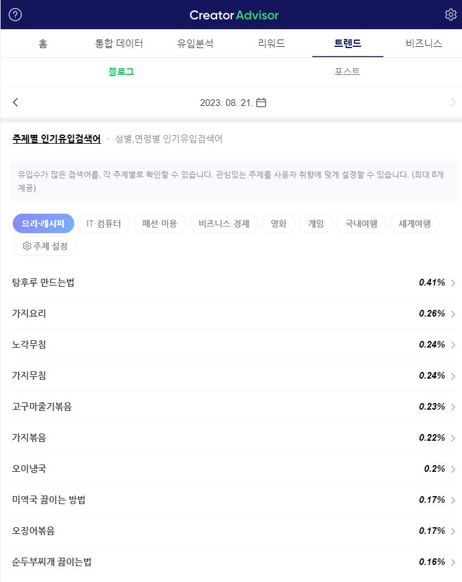Click the next date arrow

(453, 102)
